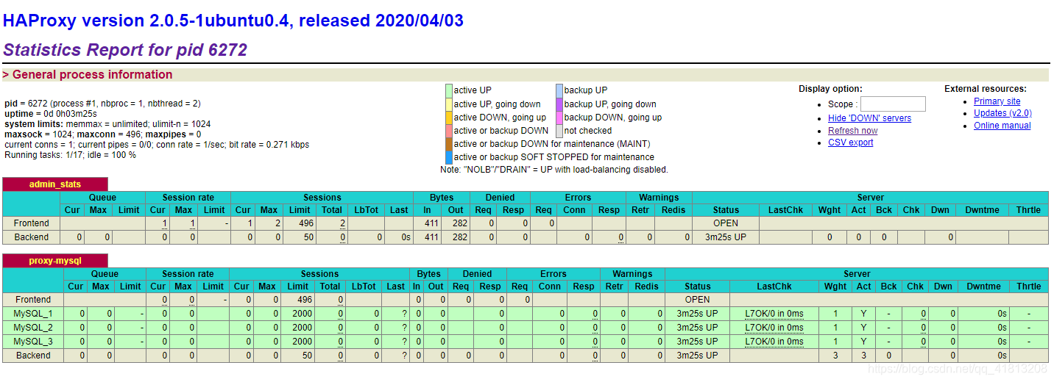Click Frontend row label in admin_stats table
The width and height of the screenshot is (1054, 382).
(x=32, y=223)
